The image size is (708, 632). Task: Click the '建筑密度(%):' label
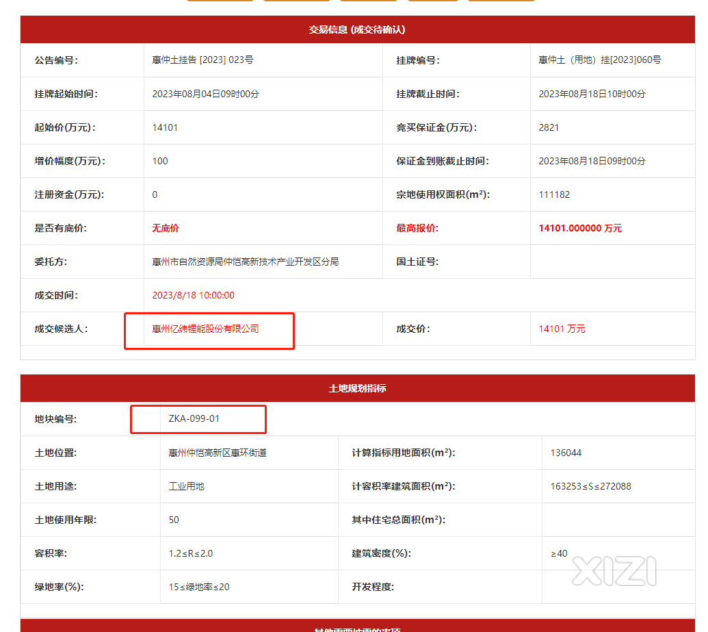(382, 553)
